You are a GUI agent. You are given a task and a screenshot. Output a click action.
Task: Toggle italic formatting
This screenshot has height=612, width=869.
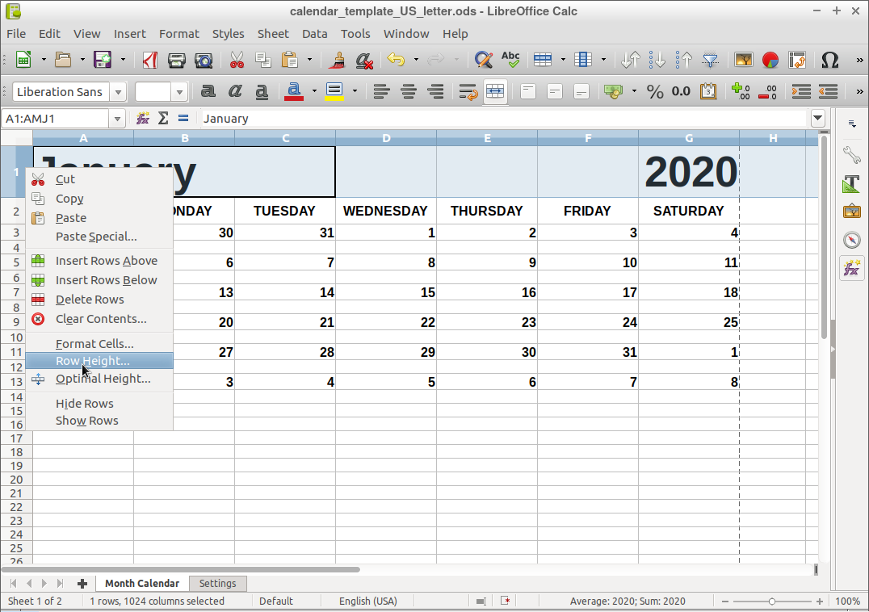[234, 91]
